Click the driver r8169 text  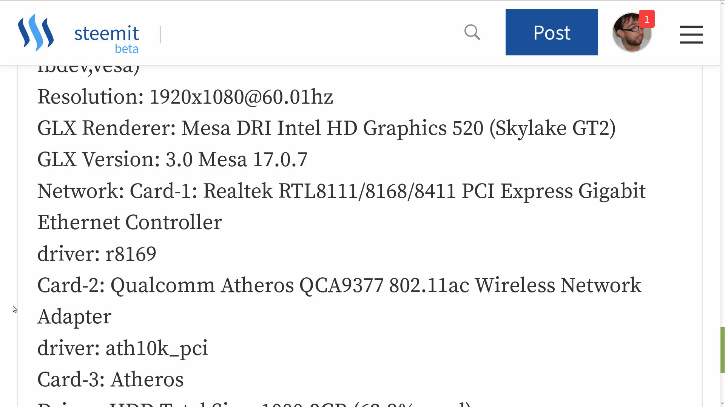97,254
